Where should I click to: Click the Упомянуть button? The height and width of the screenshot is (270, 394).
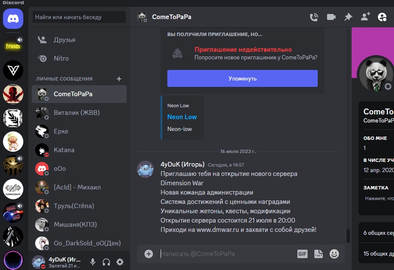(242, 78)
